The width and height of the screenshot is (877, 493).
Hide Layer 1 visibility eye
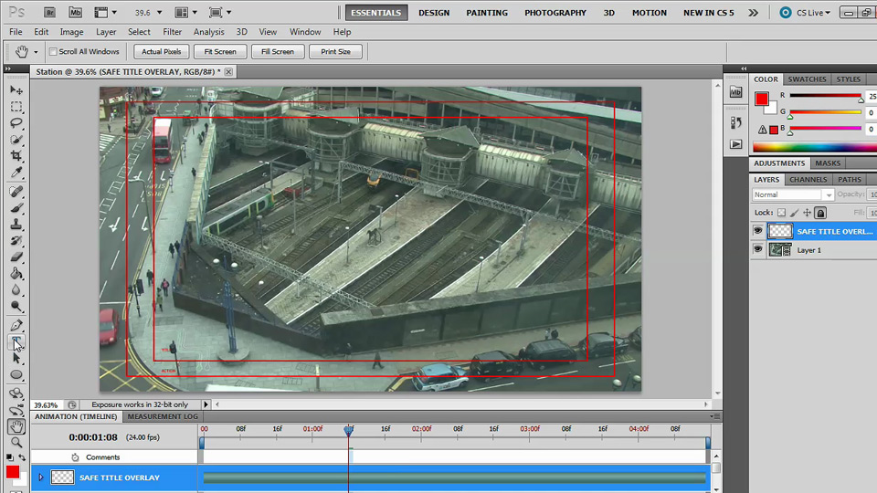tap(758, 249)
